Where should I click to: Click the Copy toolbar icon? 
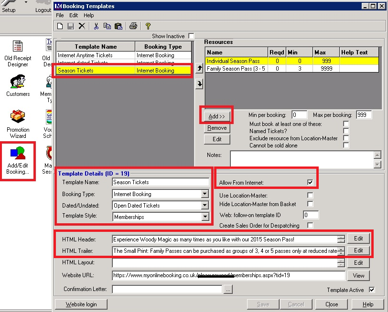(x=107, y=26)
